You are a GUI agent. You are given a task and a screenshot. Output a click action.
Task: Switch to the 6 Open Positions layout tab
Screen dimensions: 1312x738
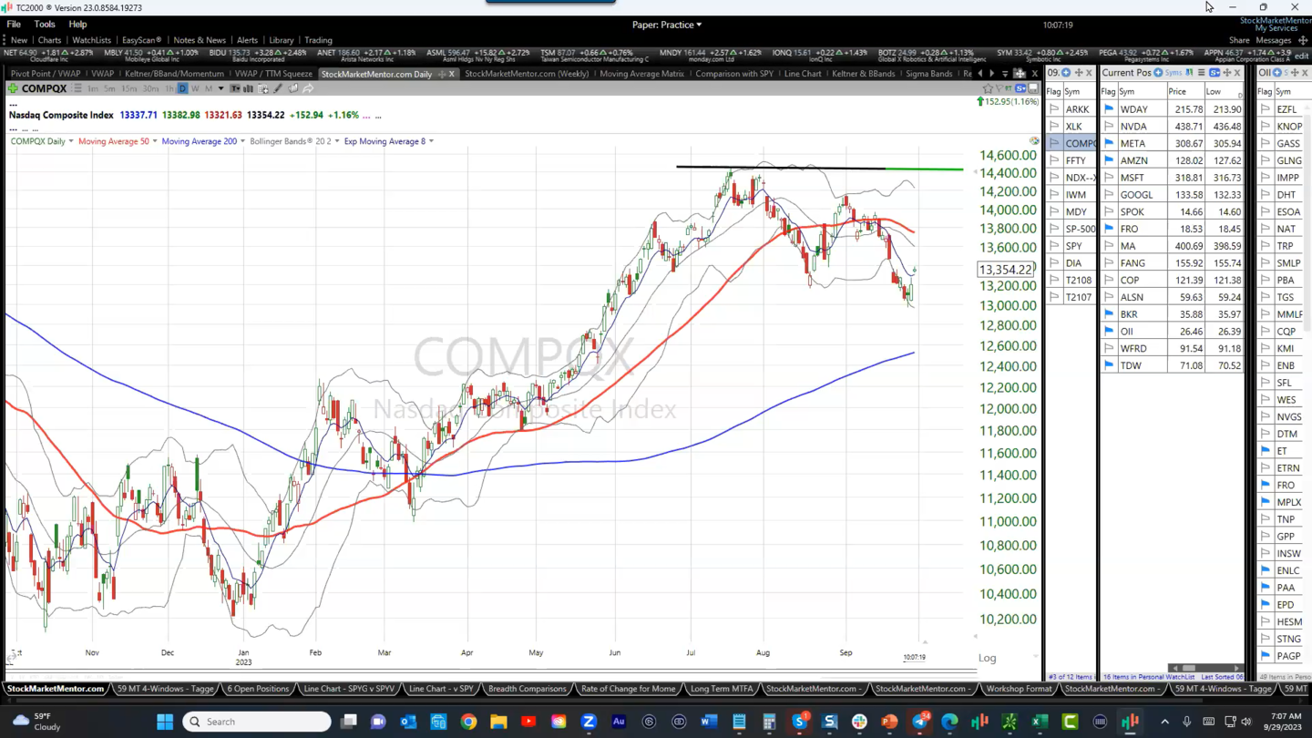click(x=258, y=689)
